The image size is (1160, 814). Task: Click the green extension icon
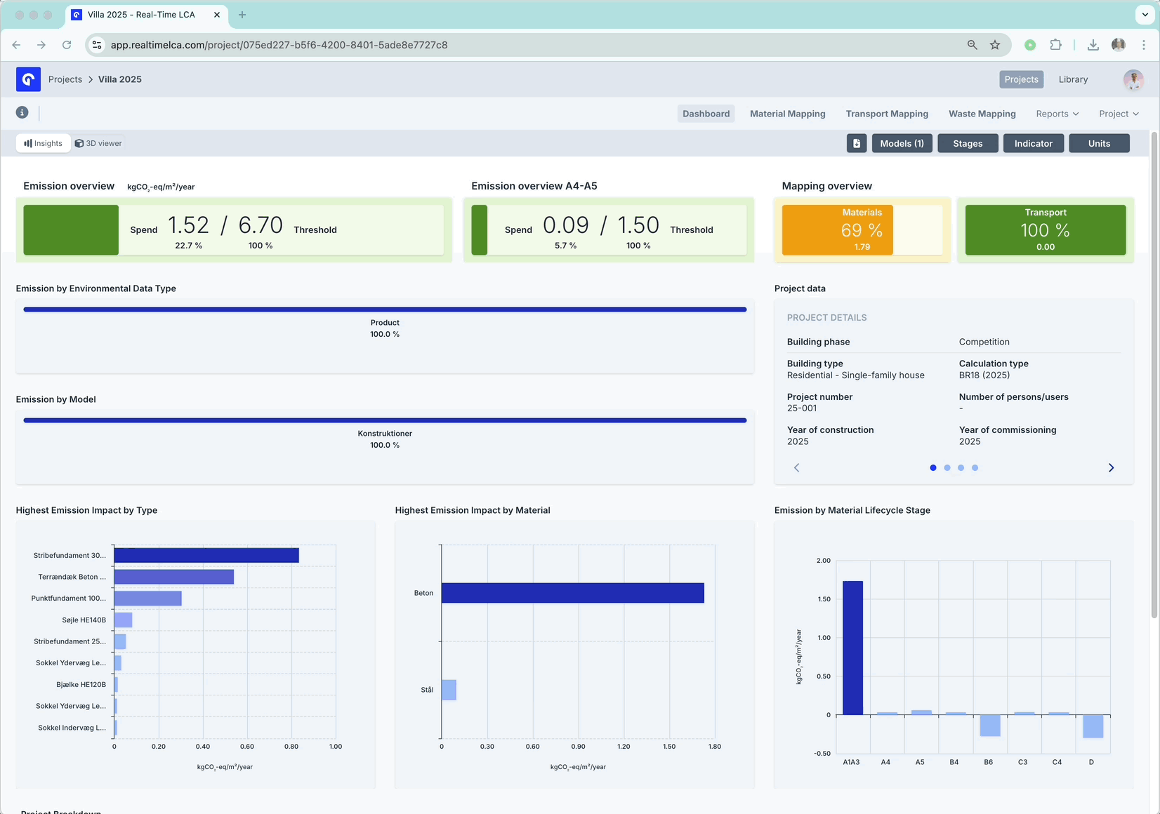1030,45
